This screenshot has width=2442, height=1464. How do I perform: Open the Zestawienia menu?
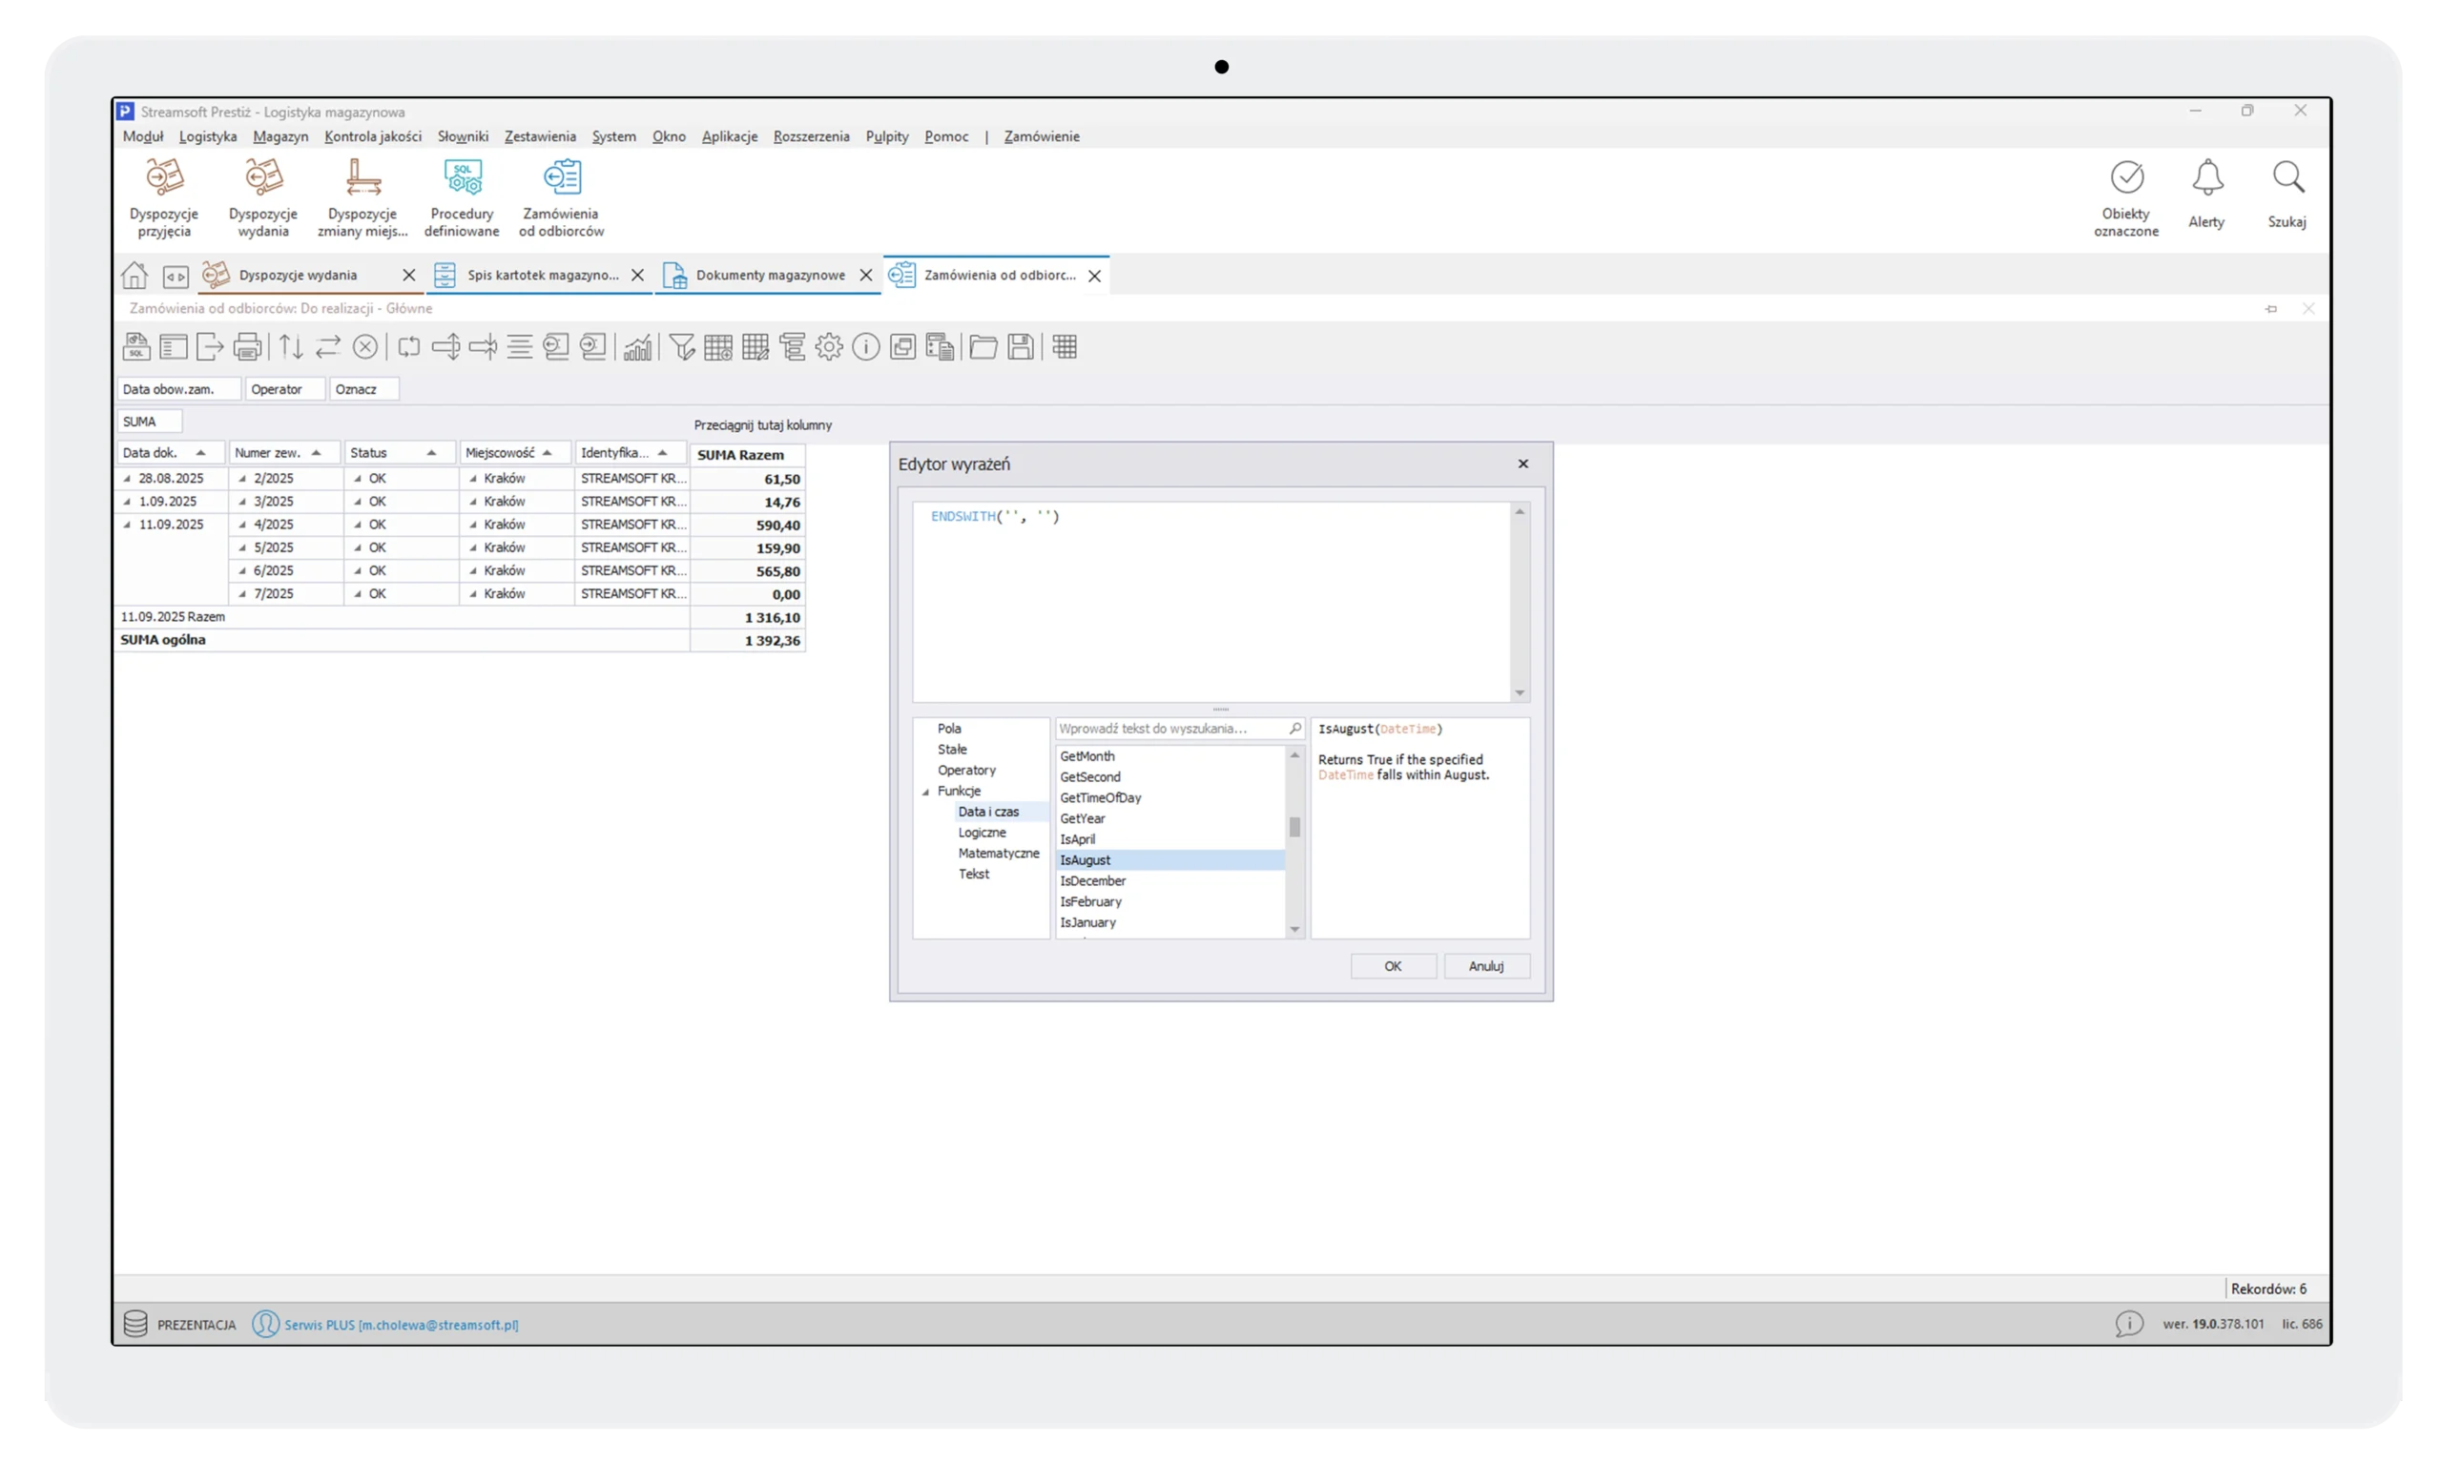coord(540,137)
